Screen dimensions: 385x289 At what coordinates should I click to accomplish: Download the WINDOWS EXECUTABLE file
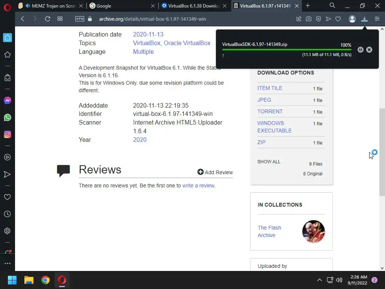point(274,127)
